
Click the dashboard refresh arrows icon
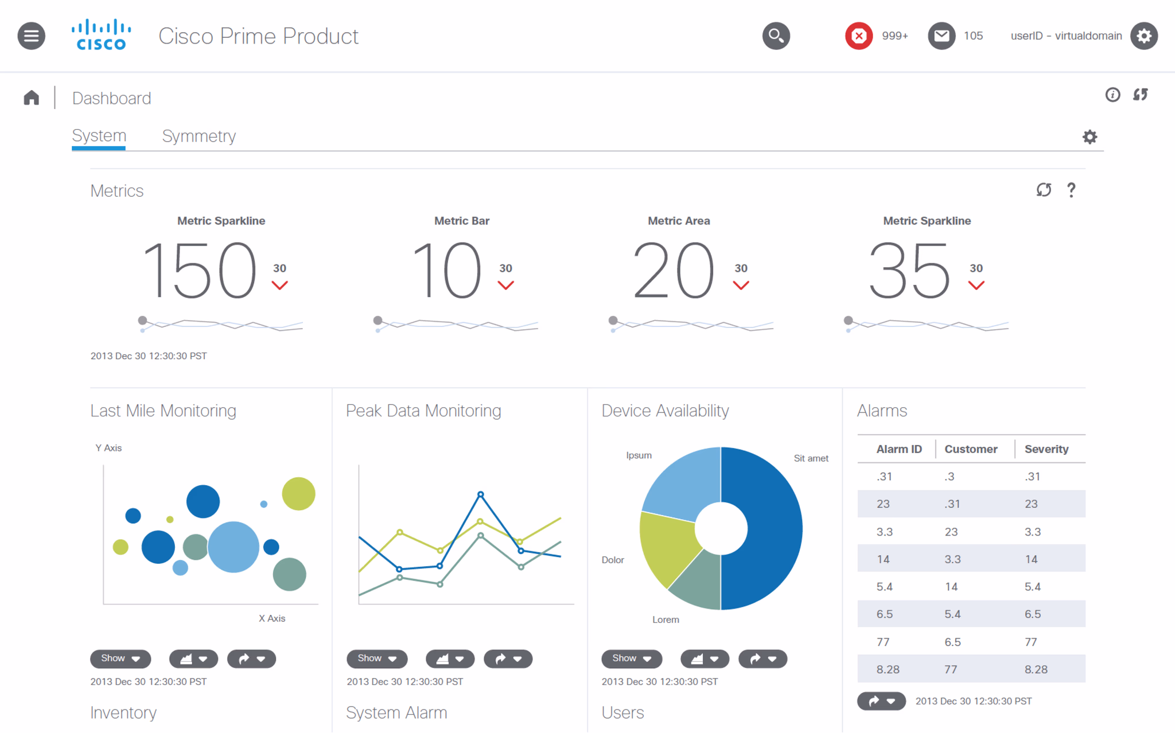point(1141,95)
